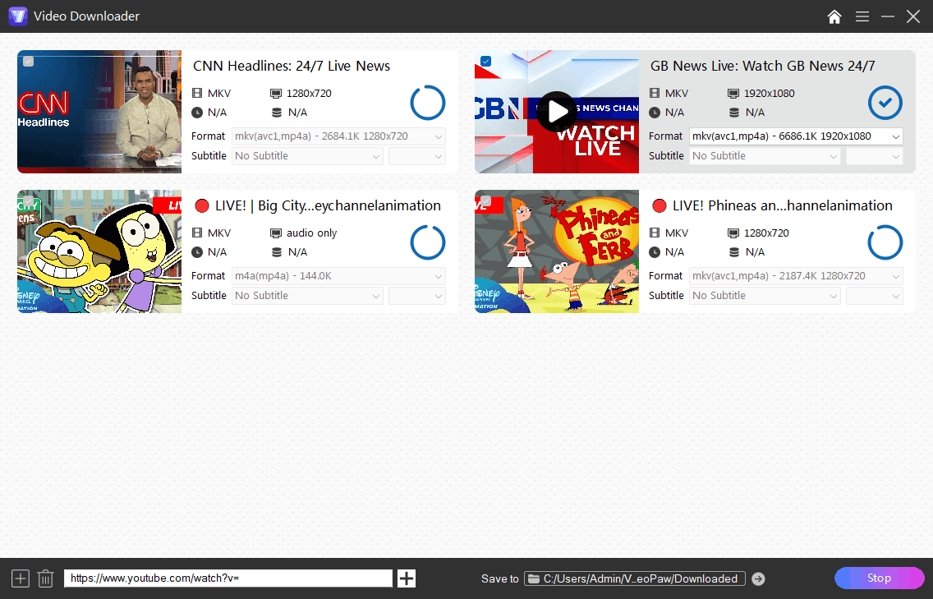Click the Big City loading spinner
The width and height of the screenshot is (933, 599).
[x=428, y=242]
